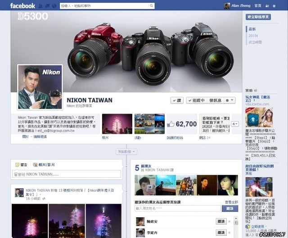
Task: Click the sponsored (贊助) info icon
Action: pos(256,90)
